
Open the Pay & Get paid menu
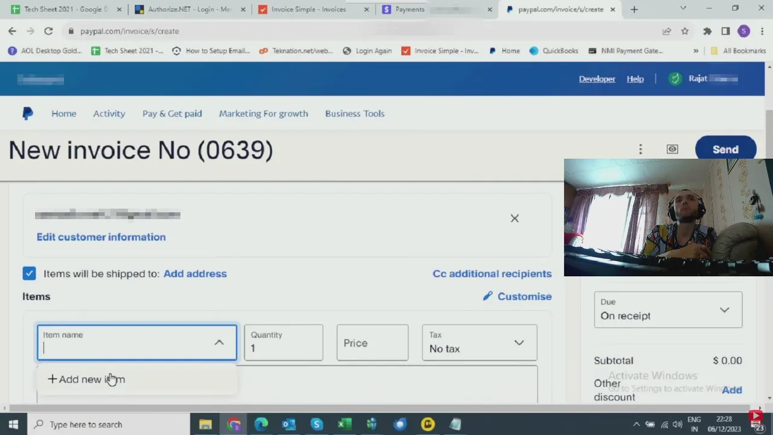pos(172,114)
